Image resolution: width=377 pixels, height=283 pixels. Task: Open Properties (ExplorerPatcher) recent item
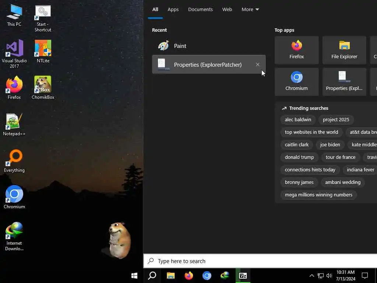coord(209,64)
